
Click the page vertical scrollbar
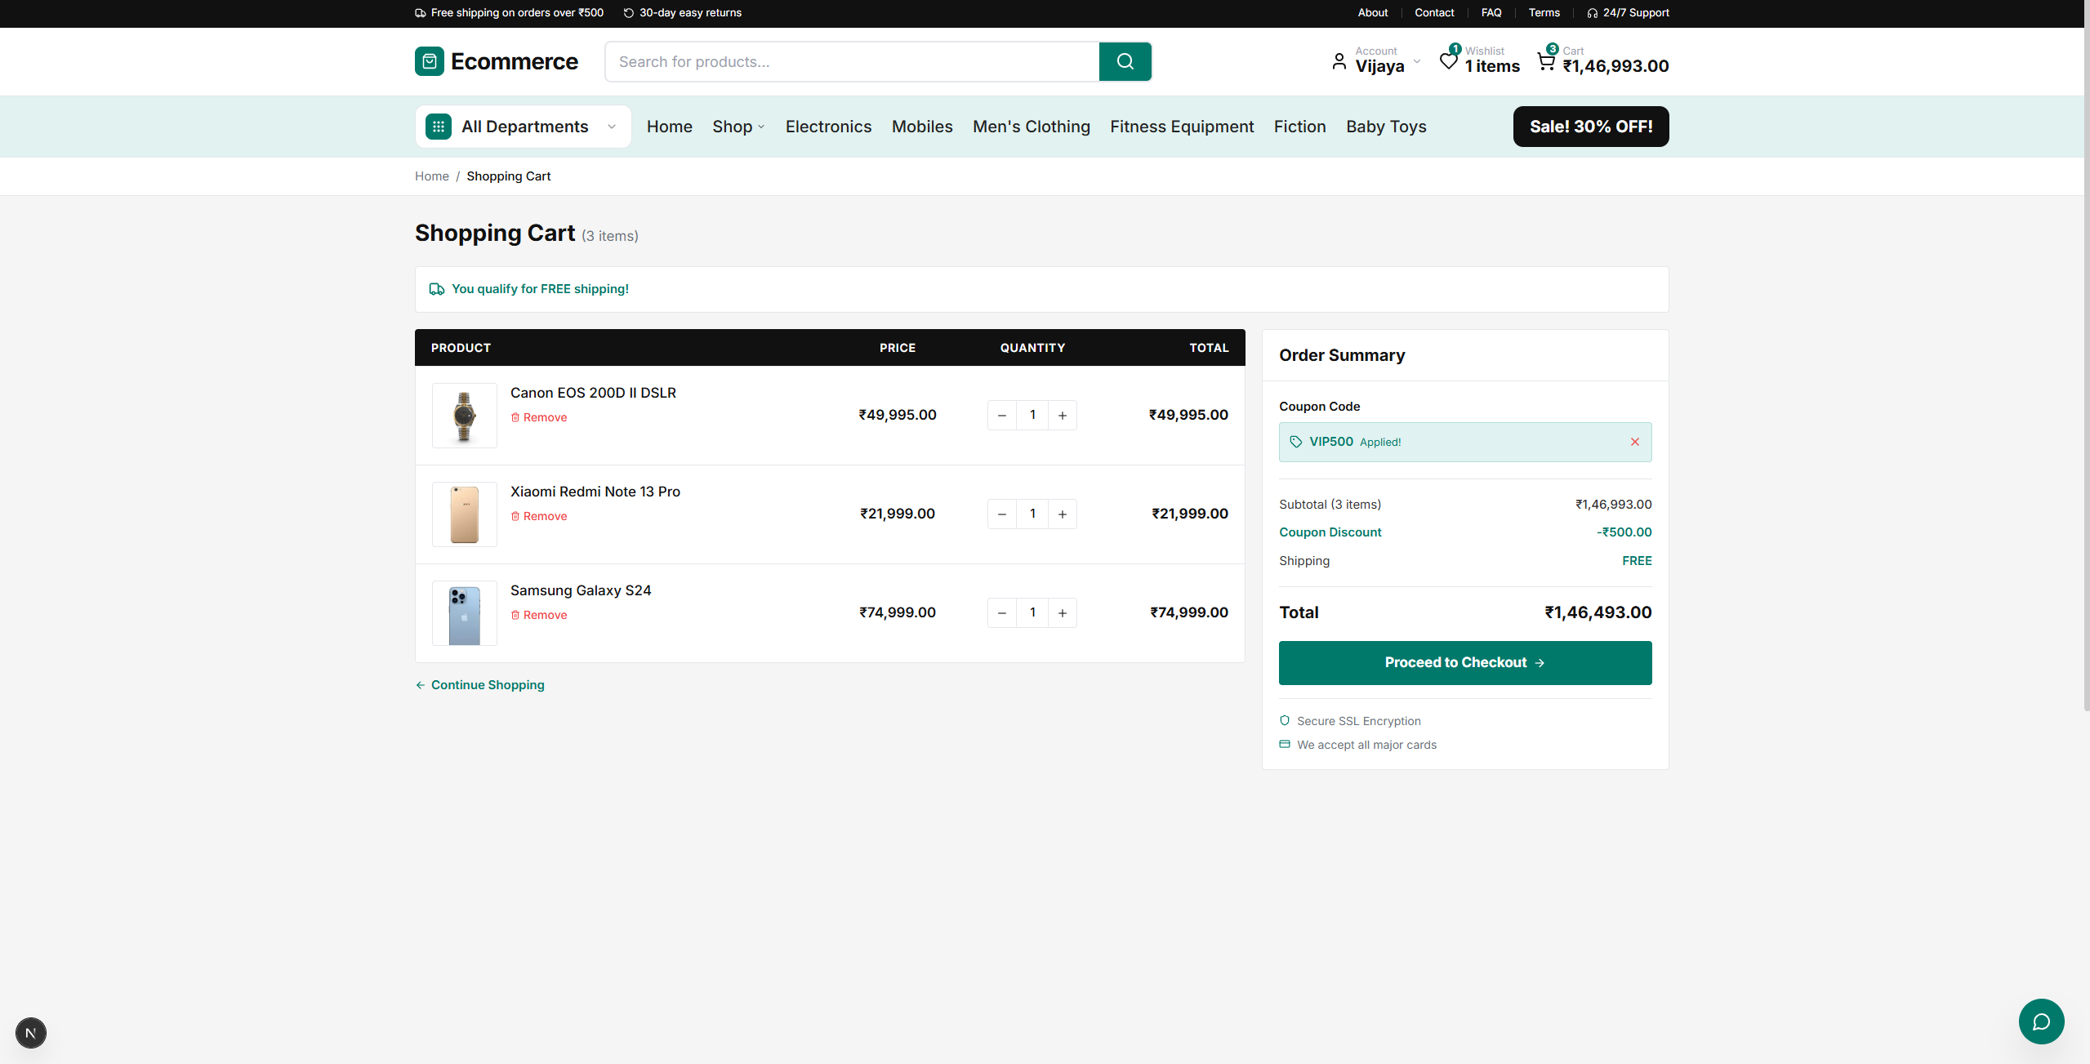pyautogui.click(x=2087, y=356)
